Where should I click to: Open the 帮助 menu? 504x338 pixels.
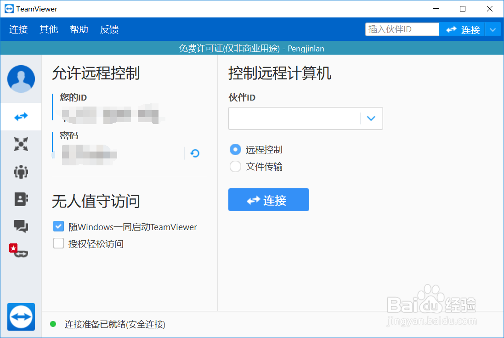click(79, 29)
